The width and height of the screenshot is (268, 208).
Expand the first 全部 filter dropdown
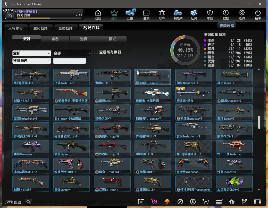coord(32,53)
